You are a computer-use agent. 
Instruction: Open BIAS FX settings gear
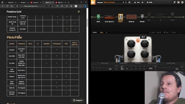[182, 2]
